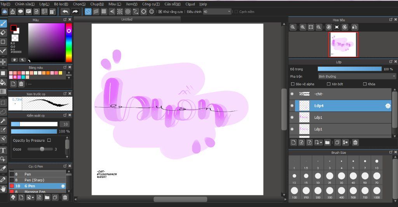Choose brush size 1000 in Brush Size
The image size is (398, 207).
click(x=377, y=192)
